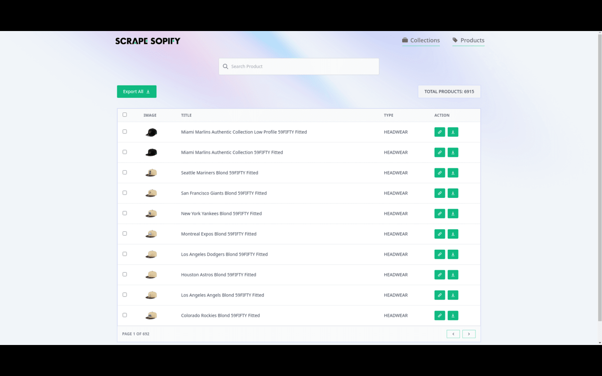Open the Collections tab

tap(421, 40)
